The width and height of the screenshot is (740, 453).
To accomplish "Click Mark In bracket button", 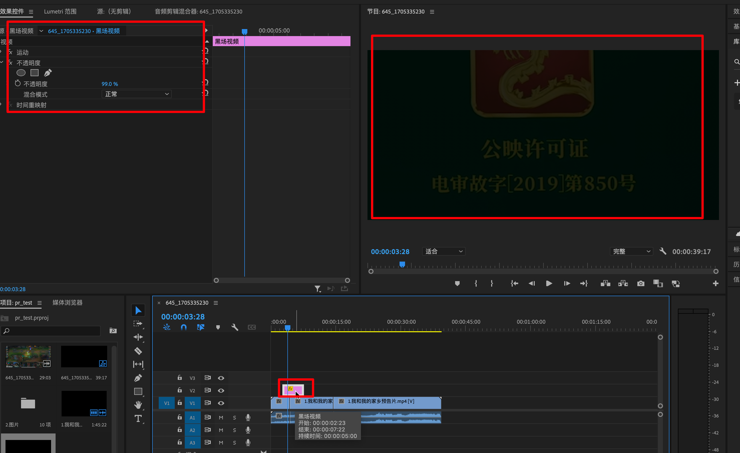I will 476,283.
